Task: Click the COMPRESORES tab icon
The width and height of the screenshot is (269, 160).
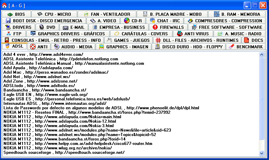Action: pyautogui.click(x=190, y=21)
